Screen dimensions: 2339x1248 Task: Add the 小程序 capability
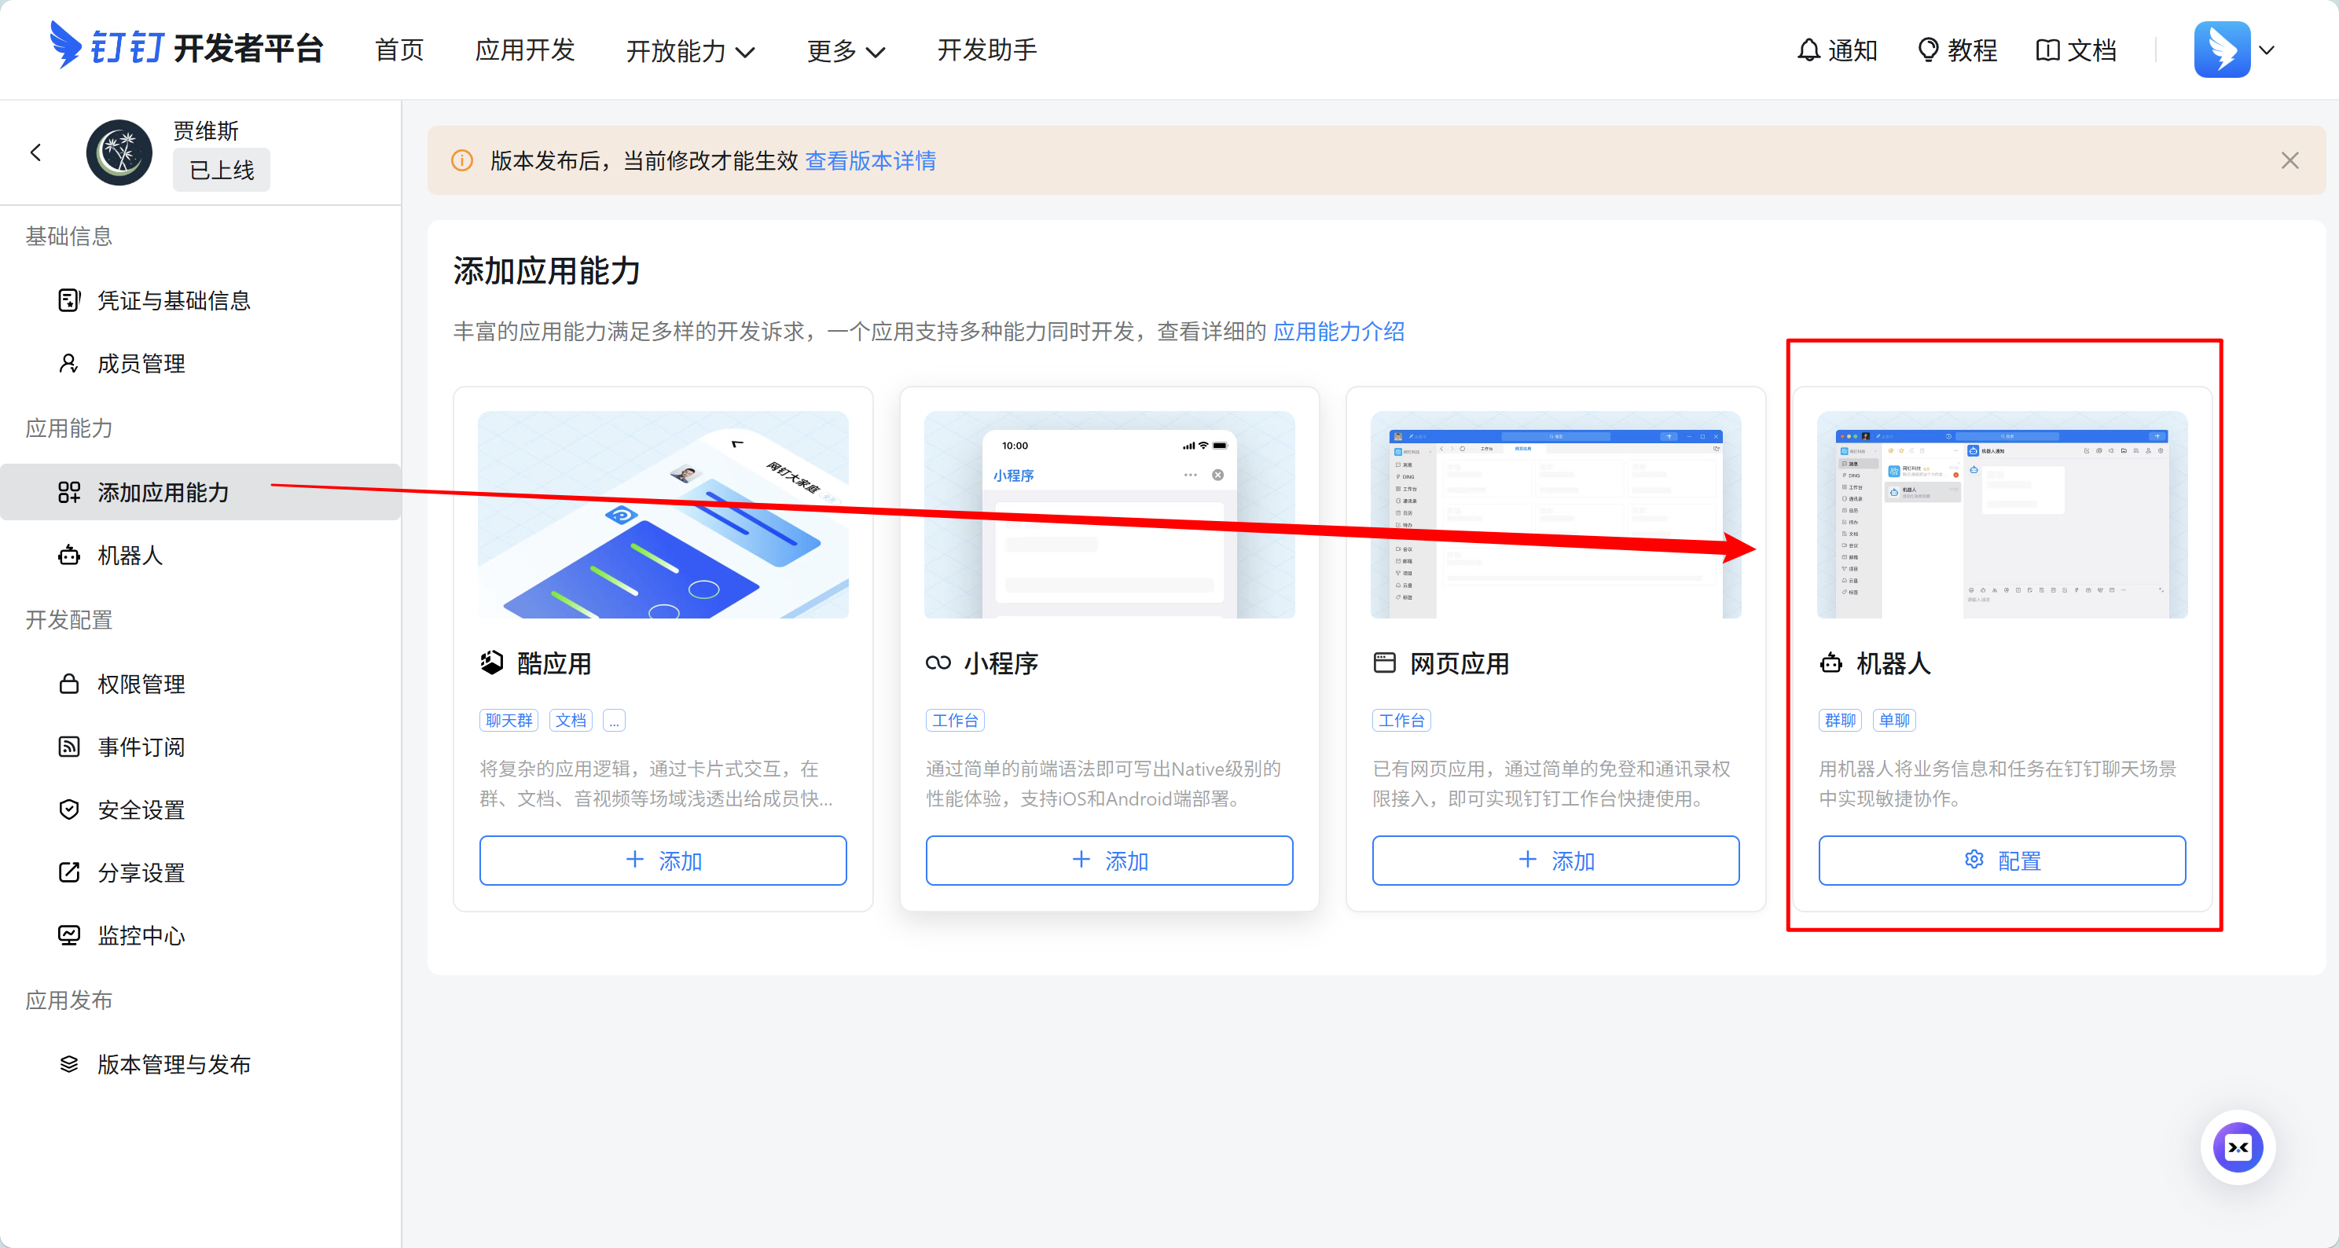tap(1109, 861)
